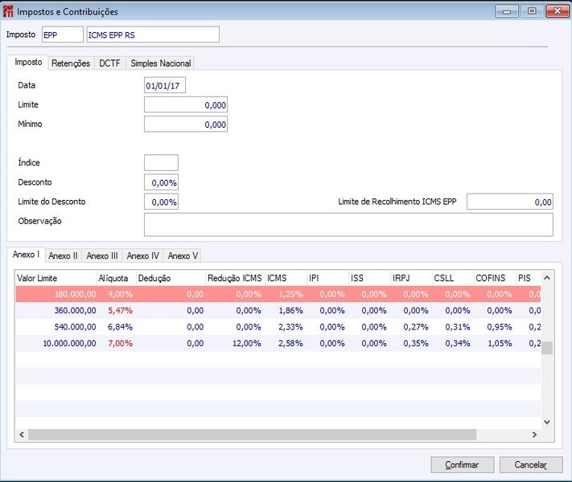Click the table's scroll up arrow
Image resolution: width=572 pixels, height=482 pixels.
click(547, 278)
